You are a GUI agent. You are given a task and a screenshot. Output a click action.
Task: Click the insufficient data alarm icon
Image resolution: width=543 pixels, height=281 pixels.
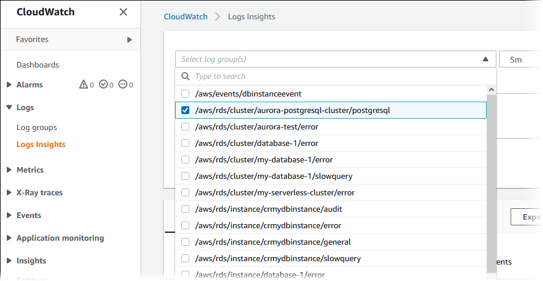pyautogui.click(x=123, y=85)
